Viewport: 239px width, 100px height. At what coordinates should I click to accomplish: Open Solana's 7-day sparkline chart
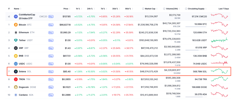tap(220, 71)
